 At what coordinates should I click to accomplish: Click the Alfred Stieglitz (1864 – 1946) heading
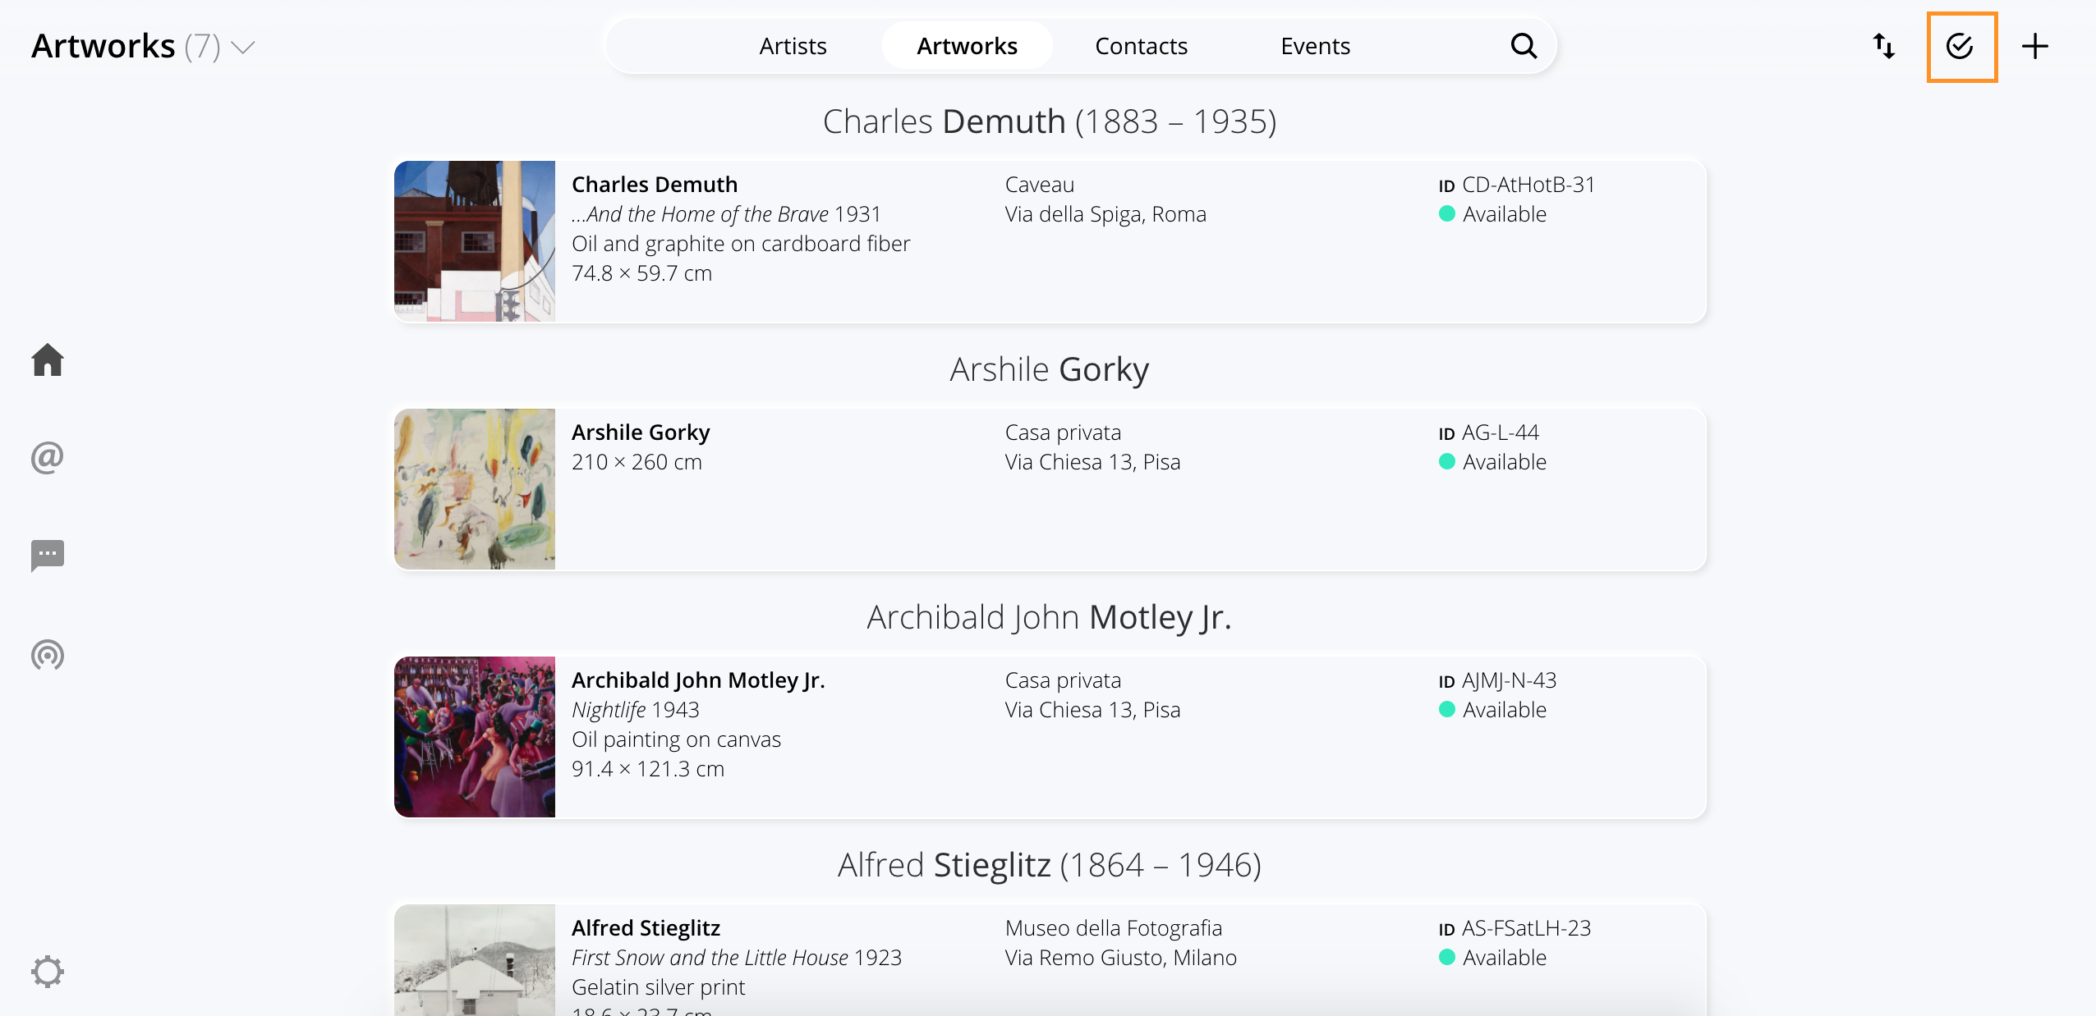point(1050,865)
